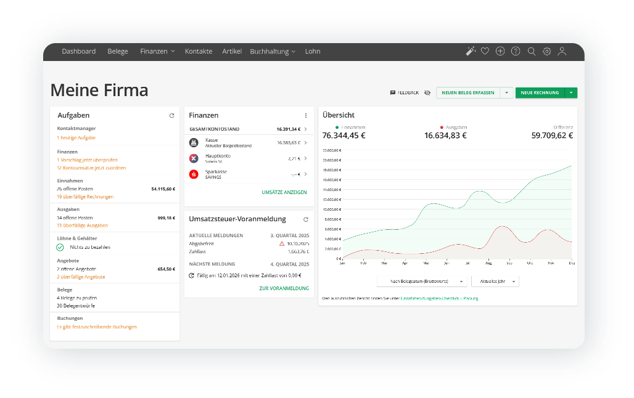Open help with the question mark icon

[516, 51]
